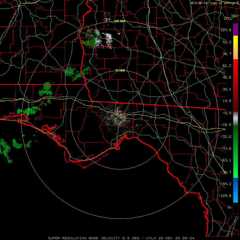Viewport: 240px width, 240px height.
Task: Click the gray near-zero segment of color bar
Action: tap(235, 118)
